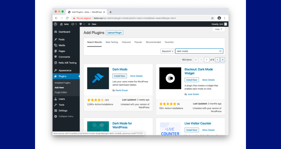Switch to Search Results tab
281x149 pixels.
coord(95,42)
